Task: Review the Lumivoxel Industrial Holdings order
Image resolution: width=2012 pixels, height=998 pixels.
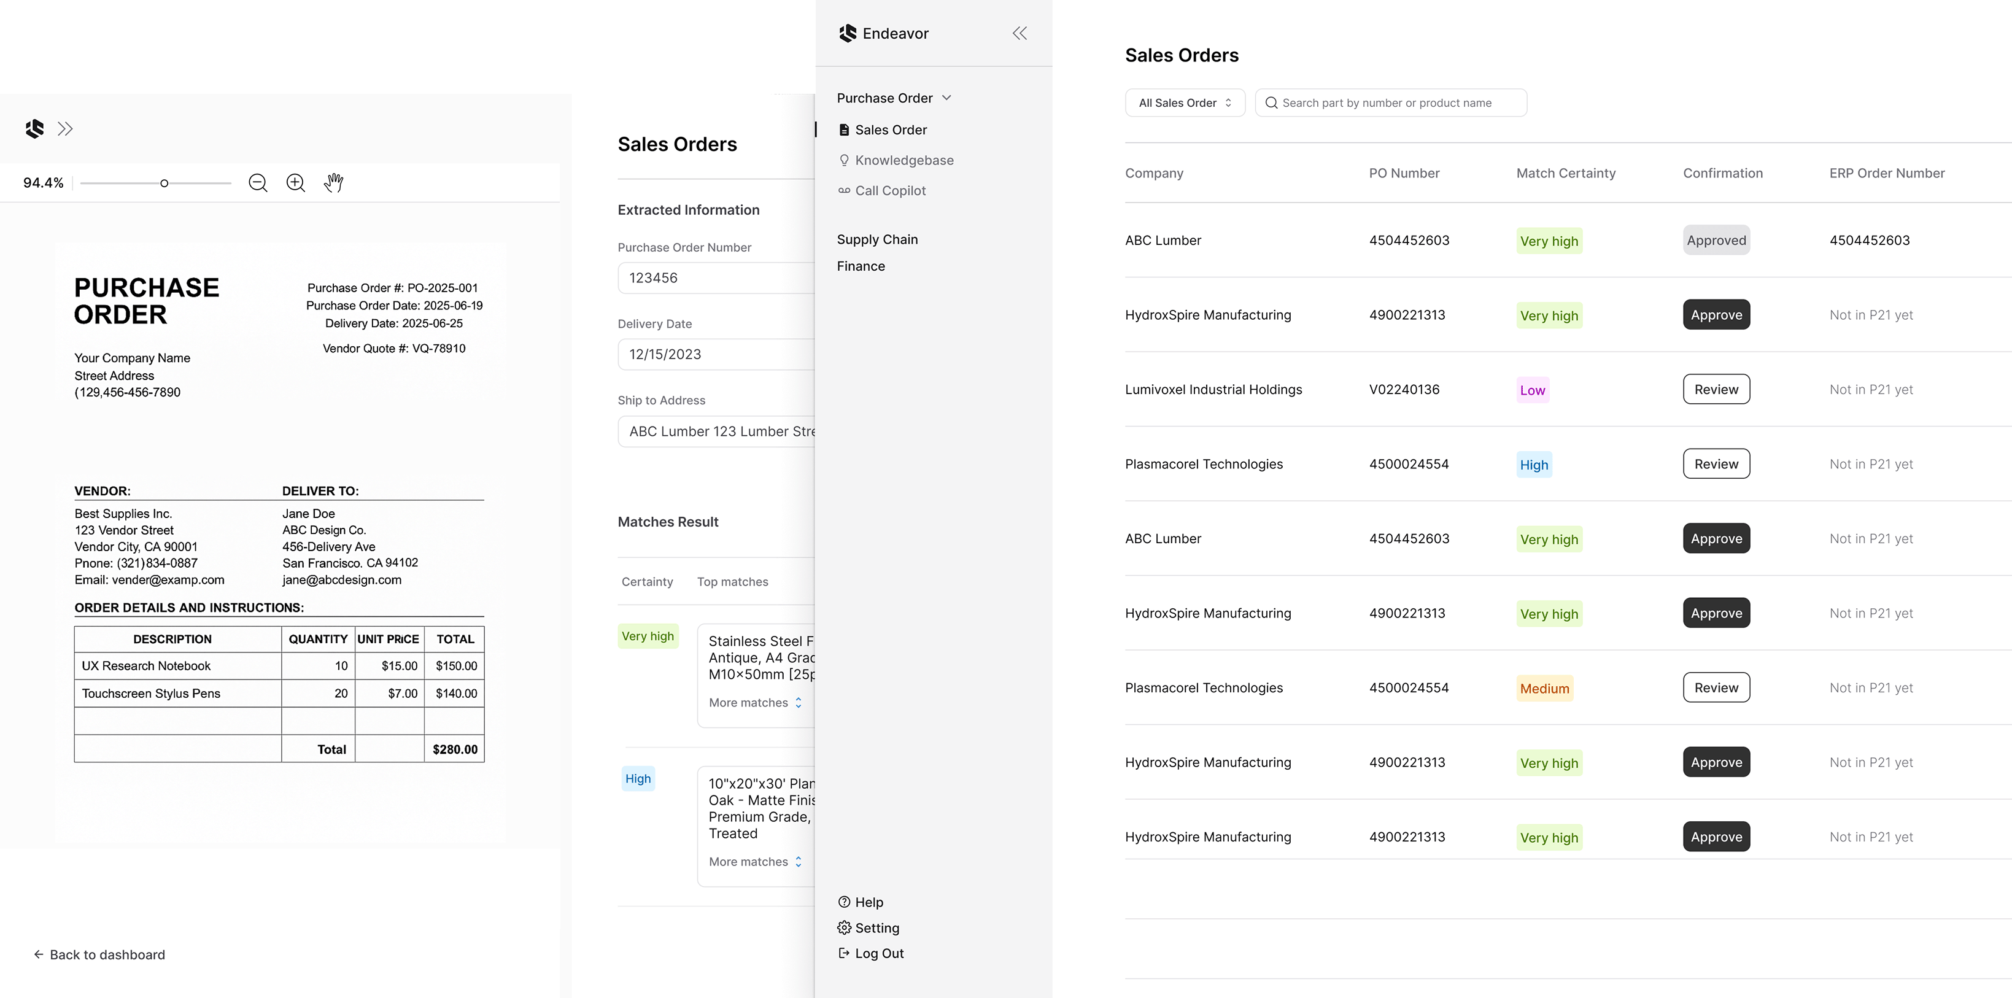Action: click(x=1716, y=389)
